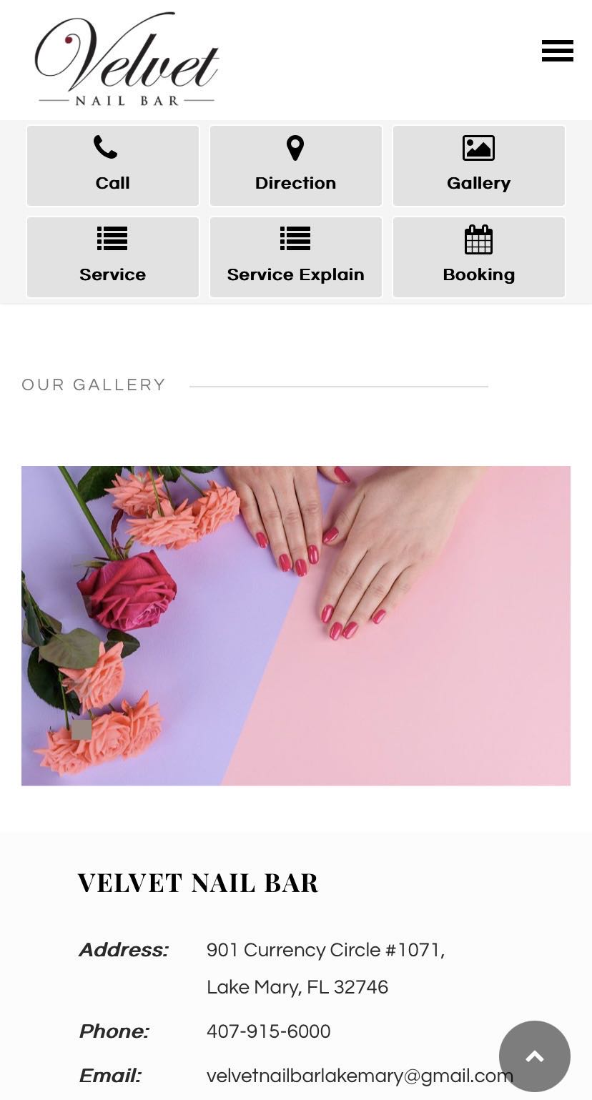Click the Booking button label
The image size is (592, 1100).
[478, 274]
